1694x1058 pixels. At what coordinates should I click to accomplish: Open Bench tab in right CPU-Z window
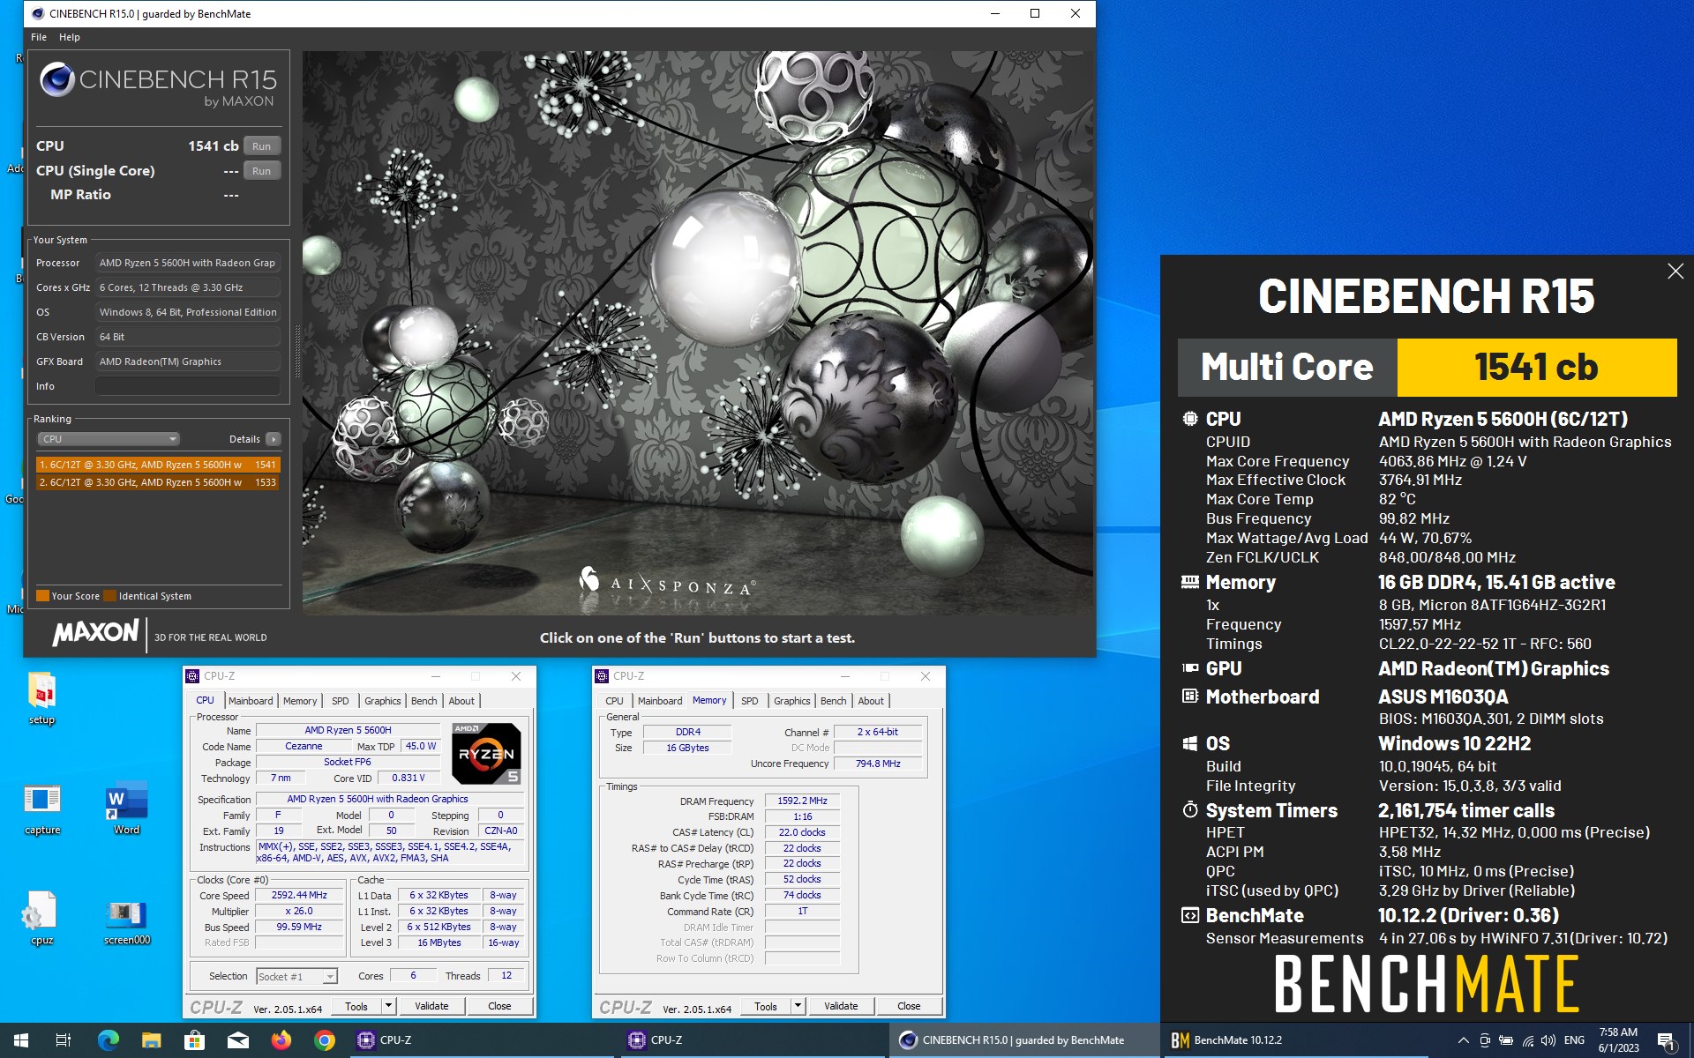[834, 701]
